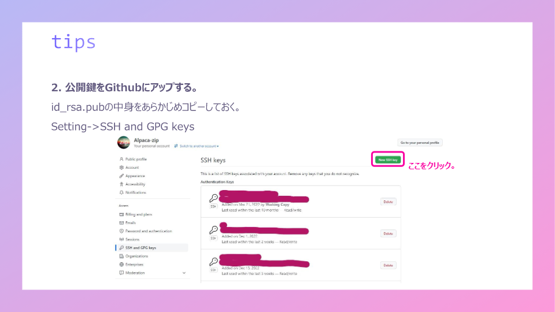This screenshot has height=312, width=555.
Task: Click the Access section label in sidebar
Action: pos(124,206)
